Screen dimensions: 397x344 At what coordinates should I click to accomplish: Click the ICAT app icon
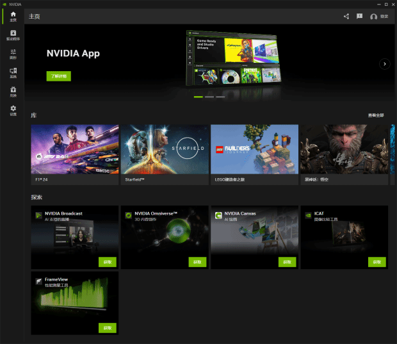point(309,216)
